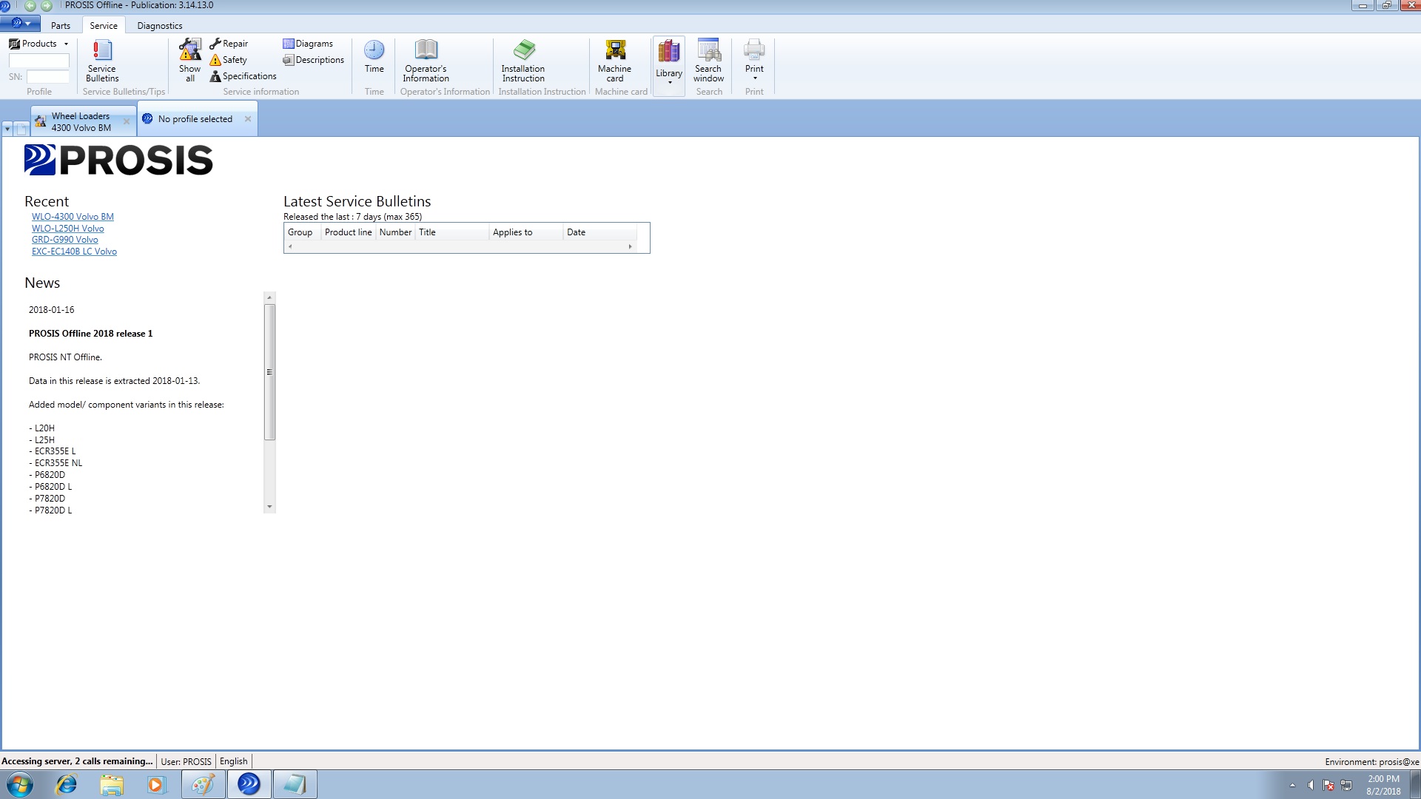Open the Paint taskbar icon
The height and width of the screenshot is (799, 1421).
204,784
